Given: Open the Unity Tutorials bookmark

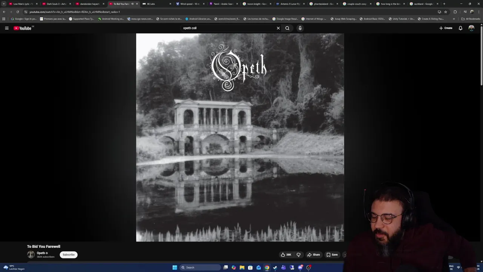Looking at the screenshot, I should [x=401, y=19].
